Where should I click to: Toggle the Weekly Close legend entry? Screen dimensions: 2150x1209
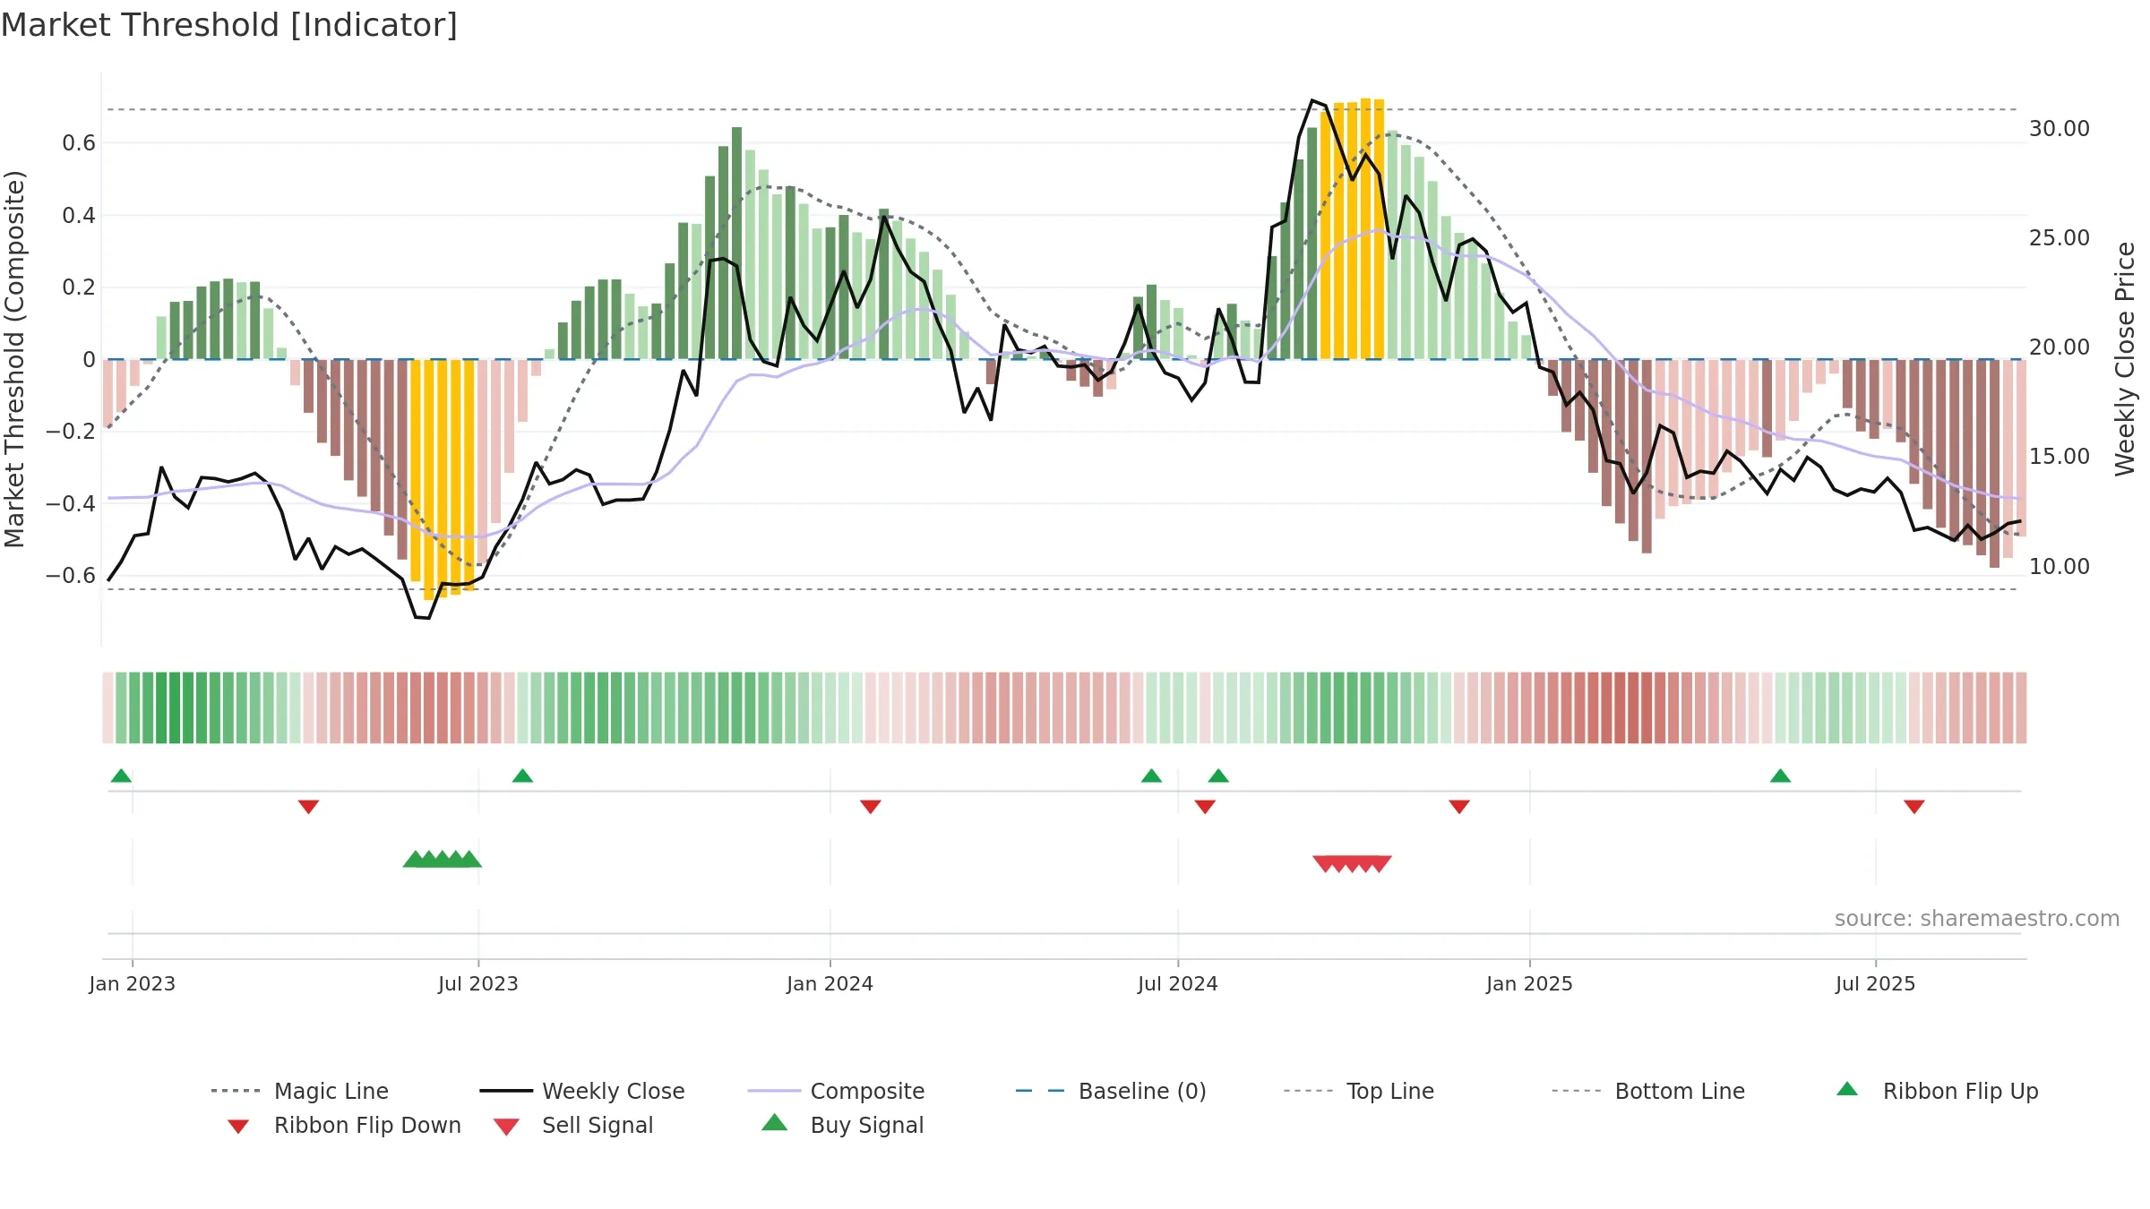[582, 1091]
